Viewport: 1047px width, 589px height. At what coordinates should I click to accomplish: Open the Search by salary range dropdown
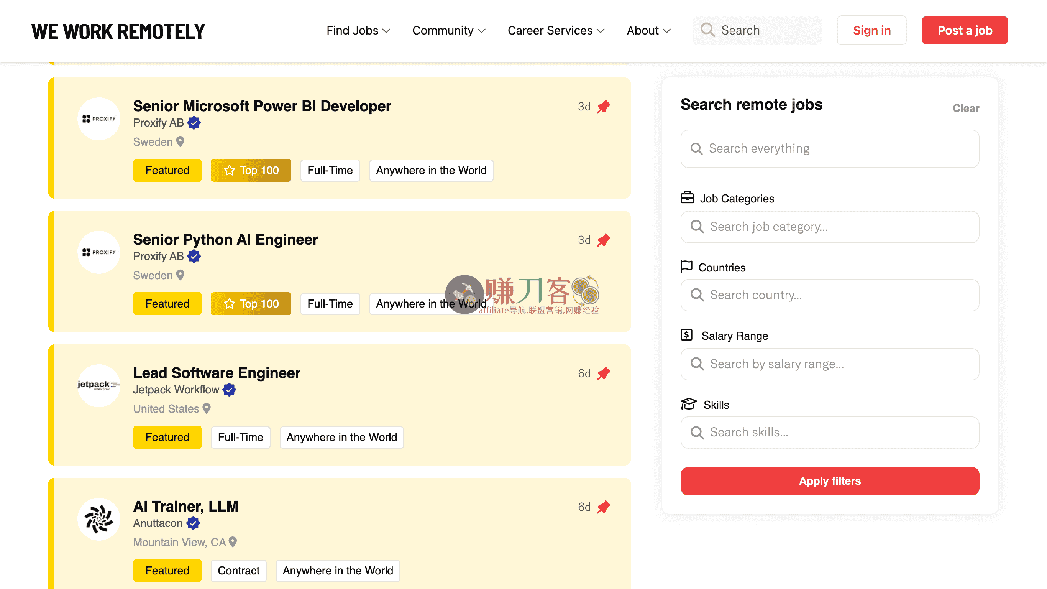click(x=830, y=364)
